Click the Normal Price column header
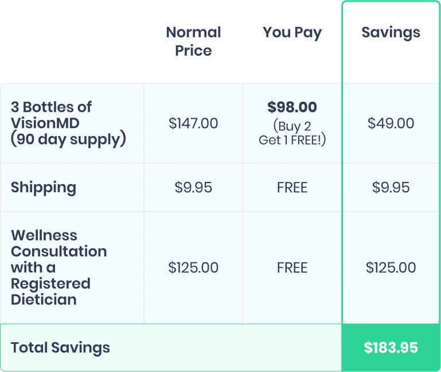This screenshot has height=372, width=441. coord(193,41)
